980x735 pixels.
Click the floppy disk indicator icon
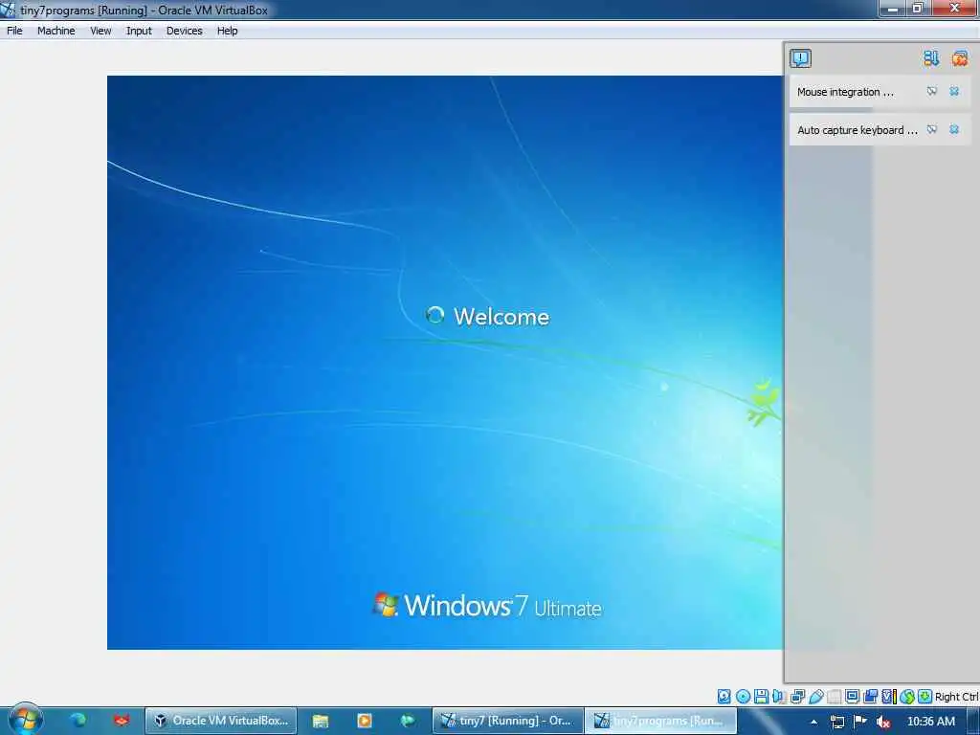pyautogui.click(x=761, y=697)
